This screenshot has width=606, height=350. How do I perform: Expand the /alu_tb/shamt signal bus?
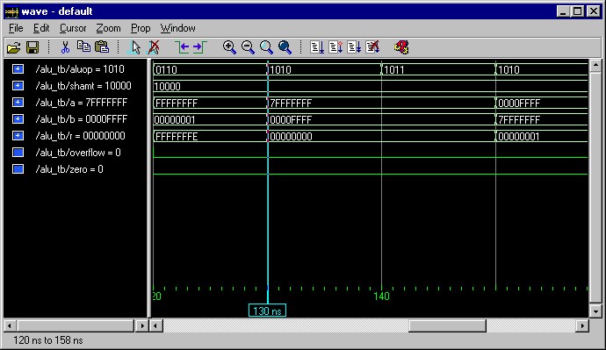(x=18, y=86)
